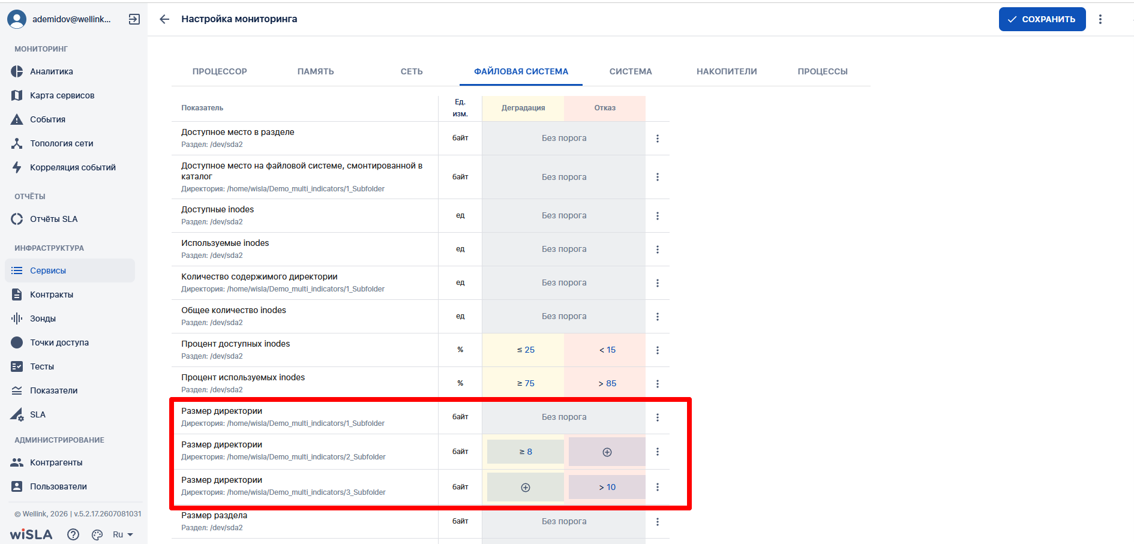The image size is (1134, 544).
Task: Edit degradation threshold ≤ 25
Action: pos(526,350)
